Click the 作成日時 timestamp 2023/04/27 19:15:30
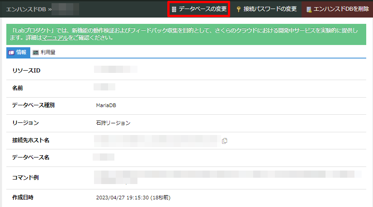373x207 pixels. pos(133,198)
